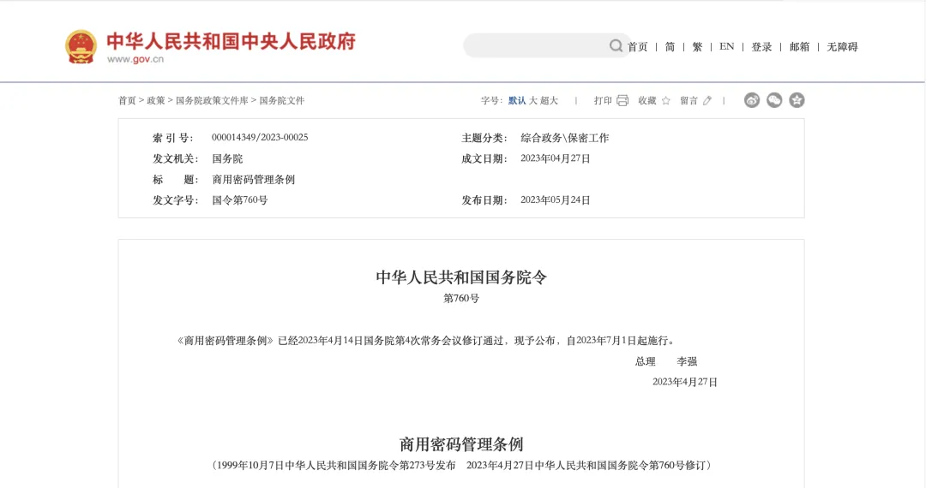Viewport: 926px width, 488px height.
Task: Select 大 font size
Action: pos(532,101)
